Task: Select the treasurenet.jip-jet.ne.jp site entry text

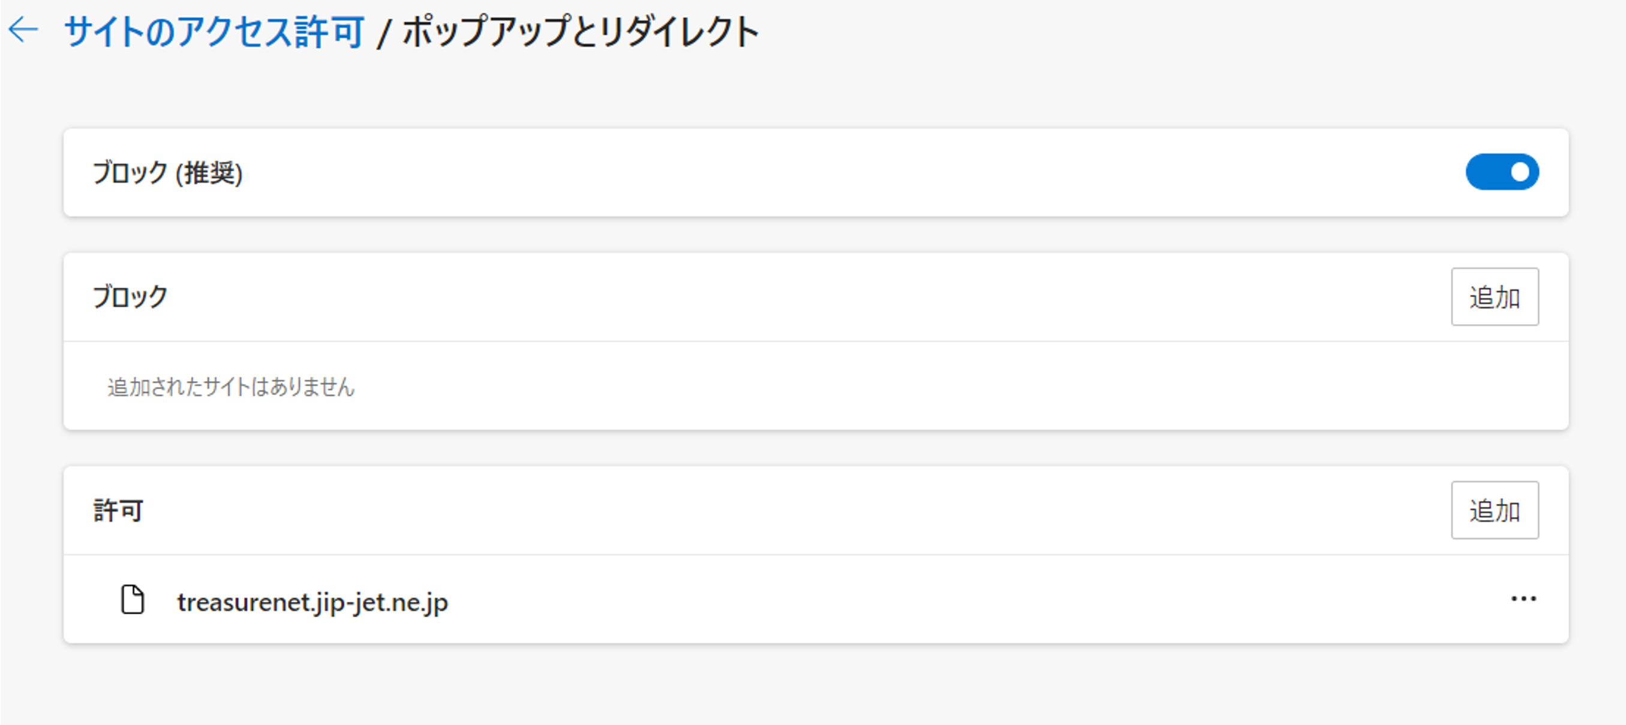Action: tap(312, 603)
